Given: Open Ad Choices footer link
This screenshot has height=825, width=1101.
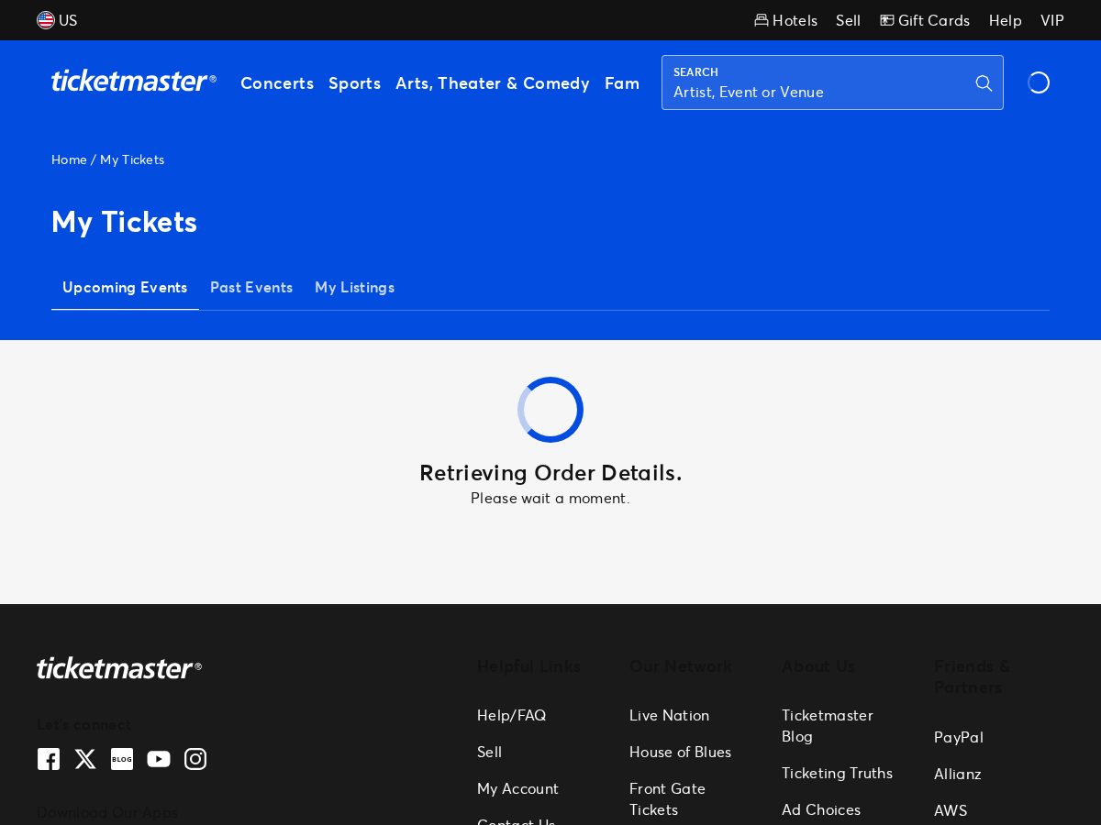Looking at the screenshot, I should point(821,809).
